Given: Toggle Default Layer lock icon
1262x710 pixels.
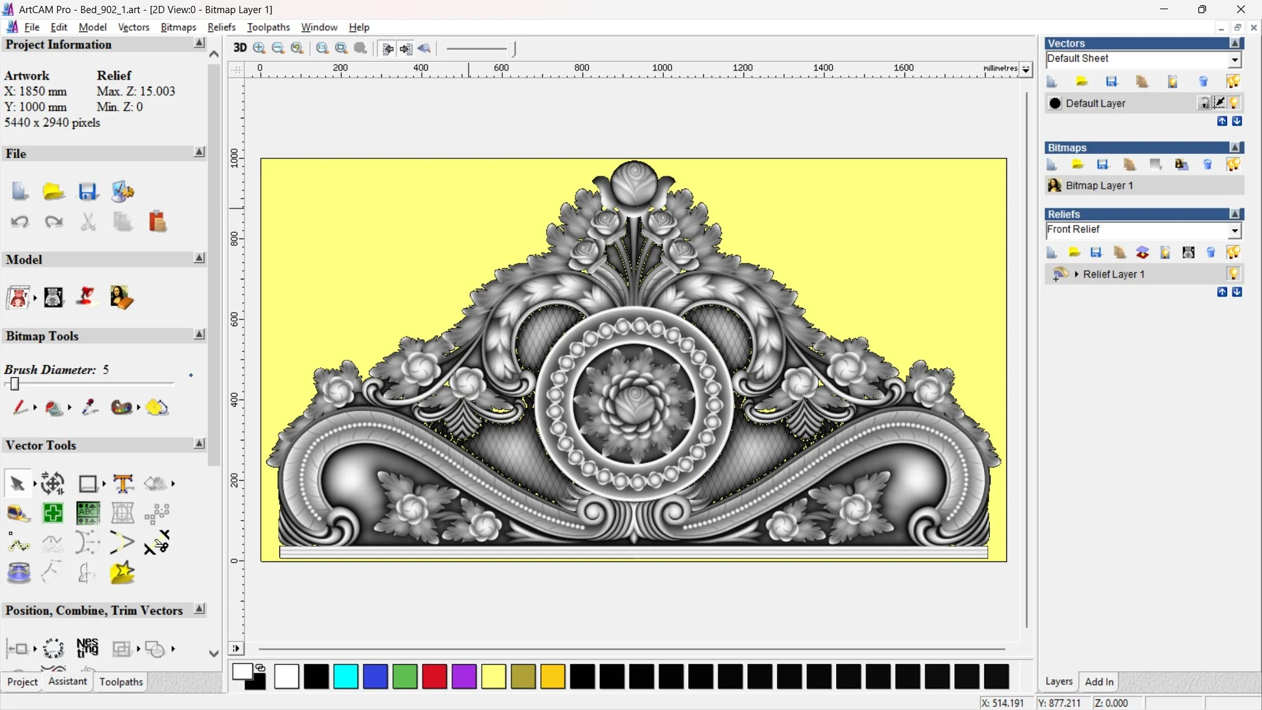Looking at the screenshot, I should [1204, 103].
